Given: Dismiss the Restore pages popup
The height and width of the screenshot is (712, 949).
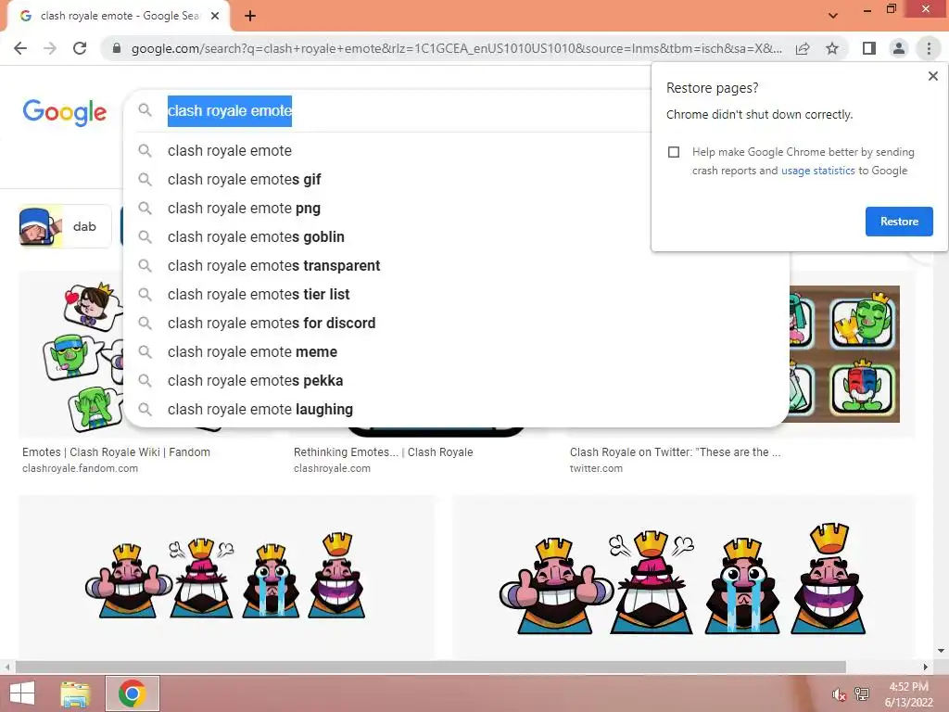Looking at the screenshot, I should (x=932, y=76).
